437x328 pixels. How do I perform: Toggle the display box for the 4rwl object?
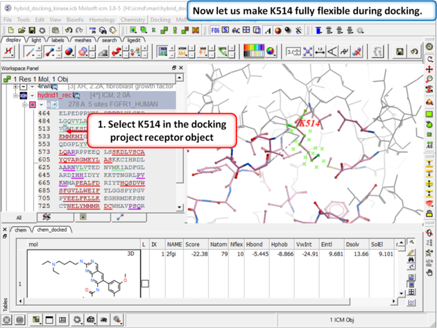point(24,87)
